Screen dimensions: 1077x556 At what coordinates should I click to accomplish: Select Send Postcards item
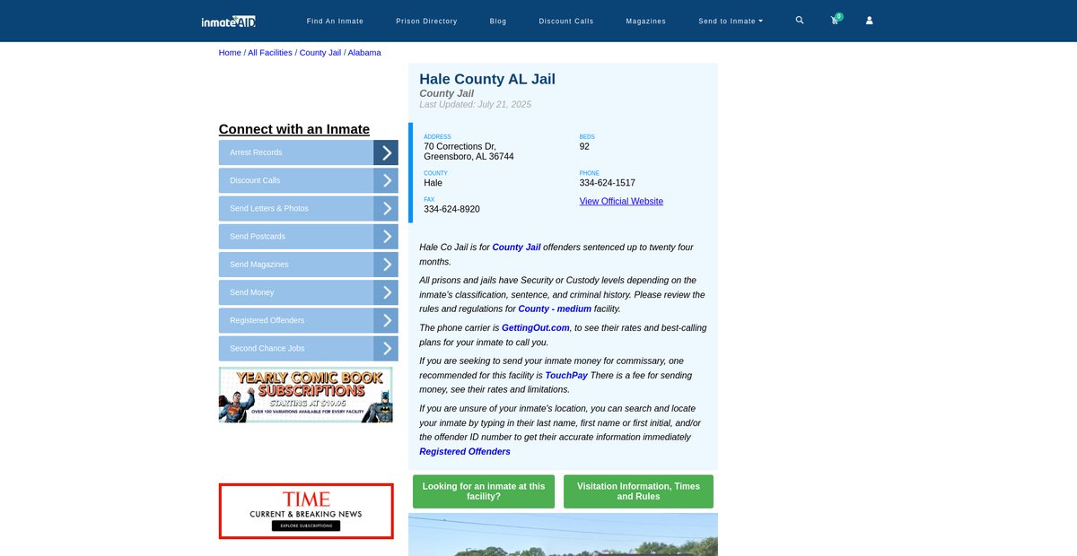coord(296,237)
